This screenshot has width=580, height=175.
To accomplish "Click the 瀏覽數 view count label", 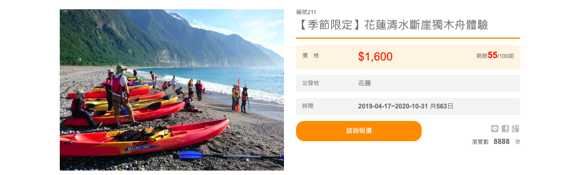I will 480,142.
